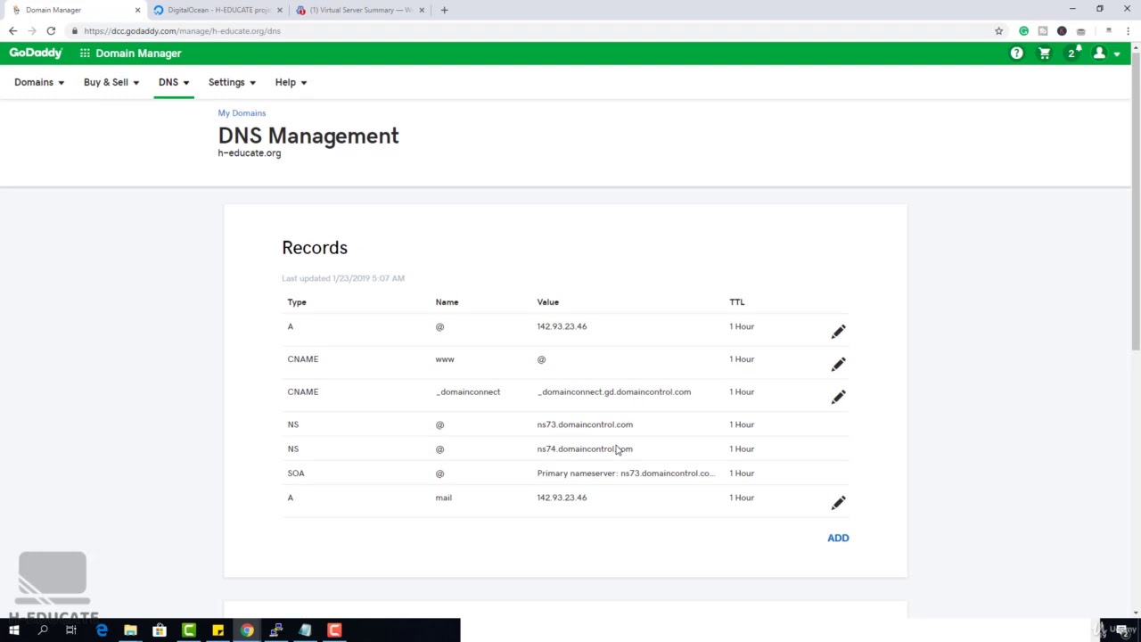This screenshot has width=1141, height=642.
Task: Open the Grammarly extension icon
Action: (x=1023, y=31)
